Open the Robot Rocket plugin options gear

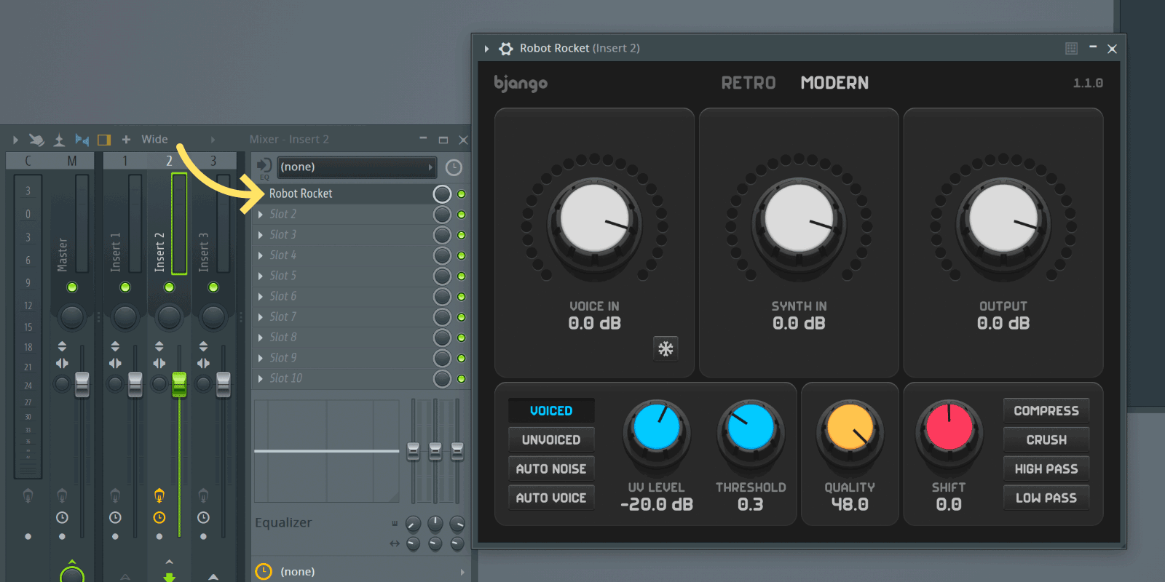tap(506, 49)
